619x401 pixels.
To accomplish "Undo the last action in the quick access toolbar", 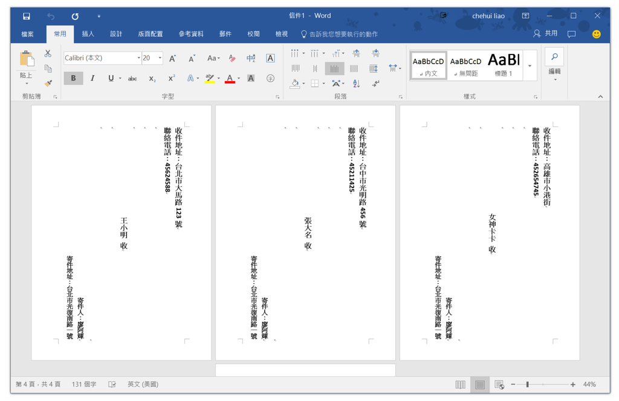I will point(51,16).
